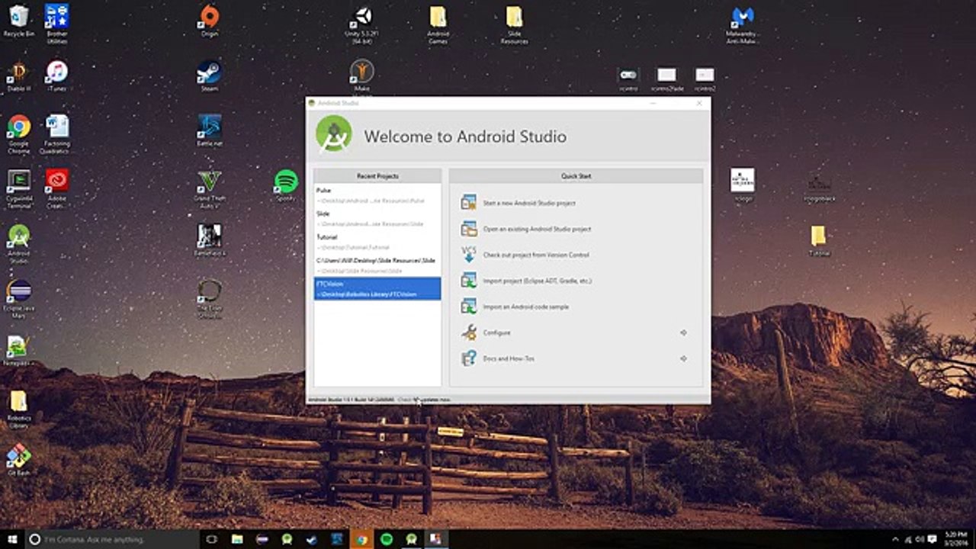Open the Slide recent project
The image size is (976, 549).
tap(377, 219)
